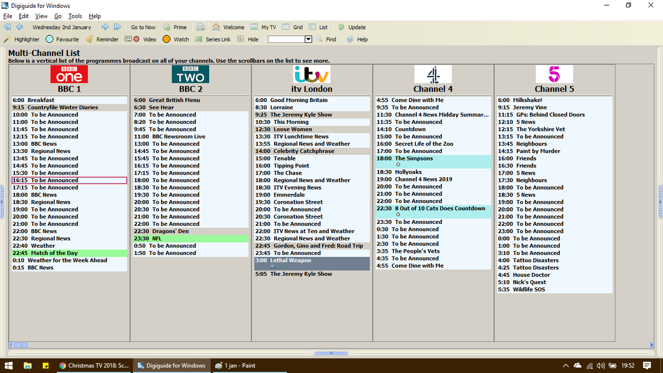Open the Help menu
The width and height of the screenshot is (663, 373).
95,16
